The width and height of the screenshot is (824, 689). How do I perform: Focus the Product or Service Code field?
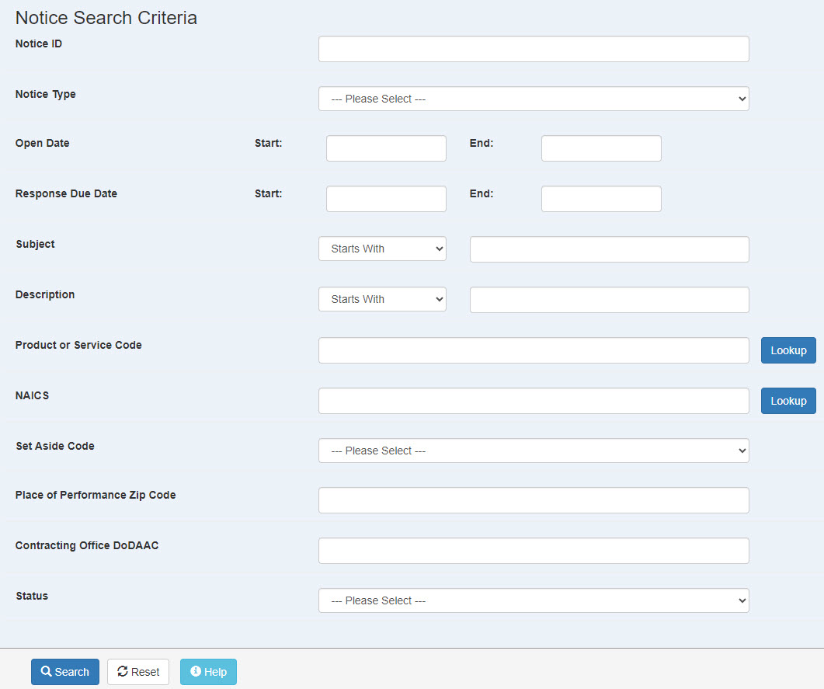click(x=534, y=350)
